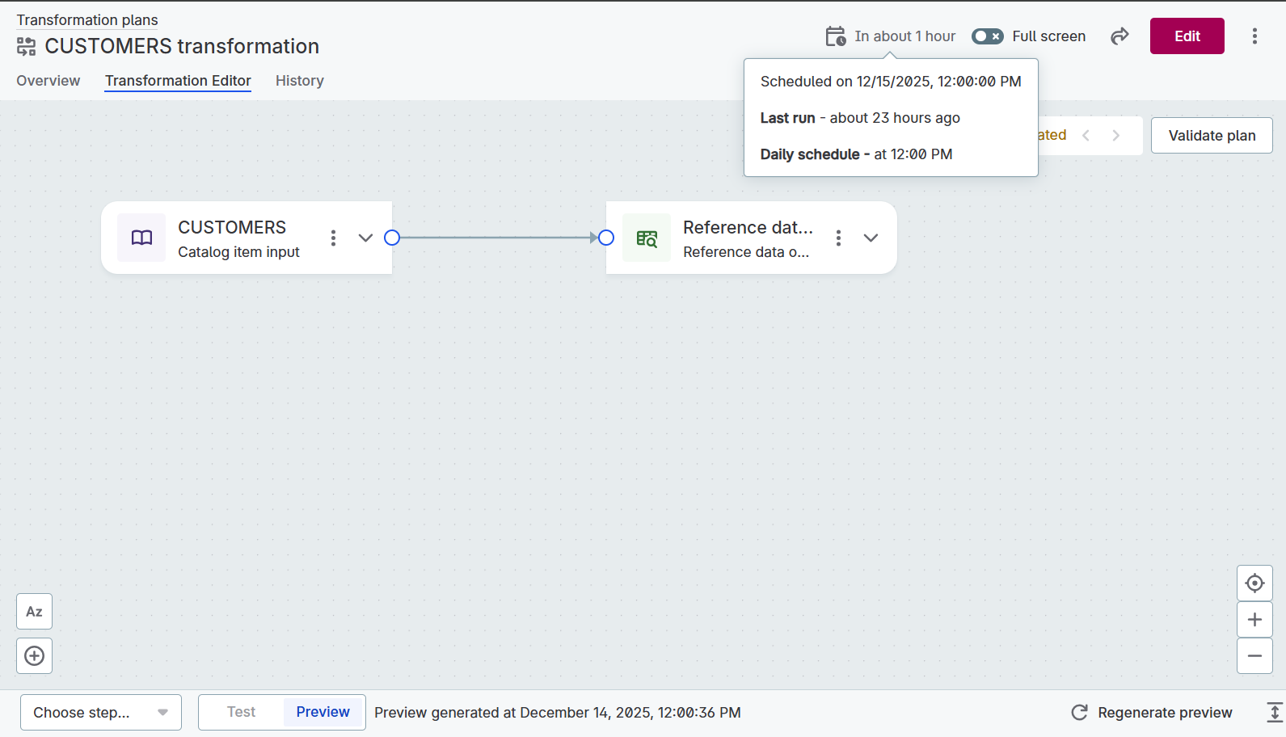Zoom in with the plus icon
This screenshot has height=737, width=1286.
pyautogui.click(x=1254, y=620)
